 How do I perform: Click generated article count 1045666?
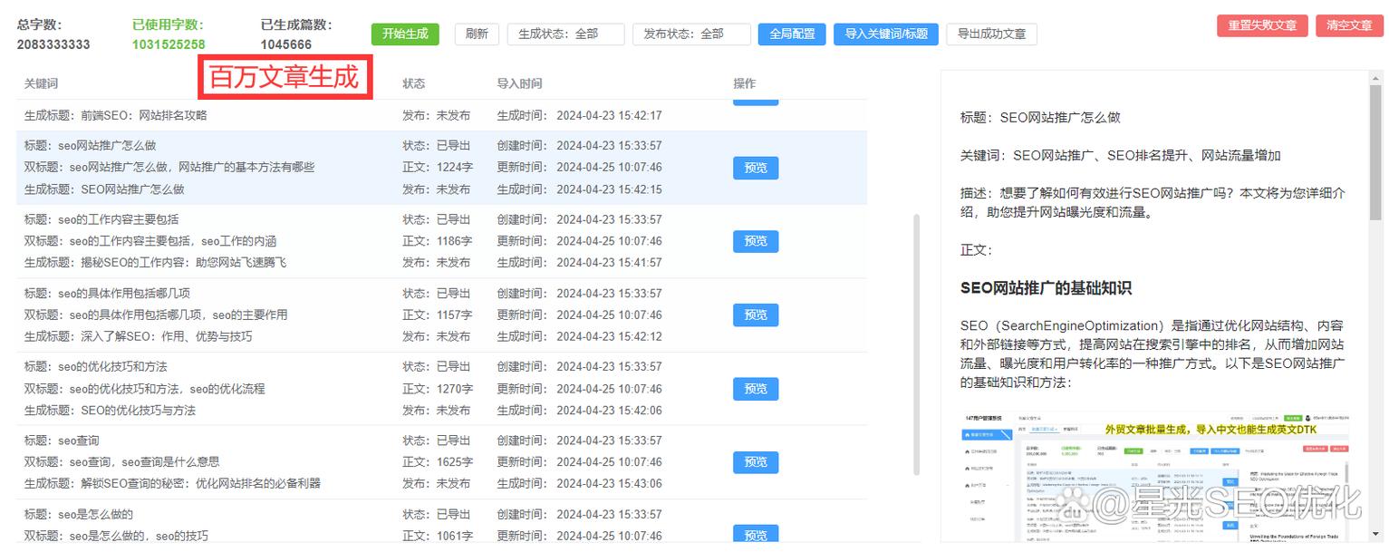point(286,44)
